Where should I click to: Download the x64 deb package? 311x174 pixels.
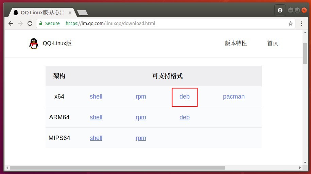pyautogui.click(x=185, y=97)
